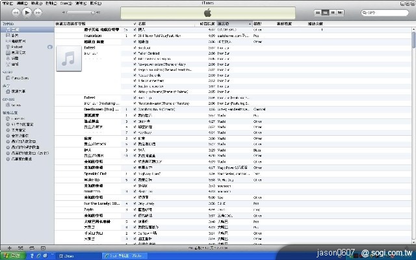
Task: Show the artwork viewer panel button
Action: pos(43,248)
